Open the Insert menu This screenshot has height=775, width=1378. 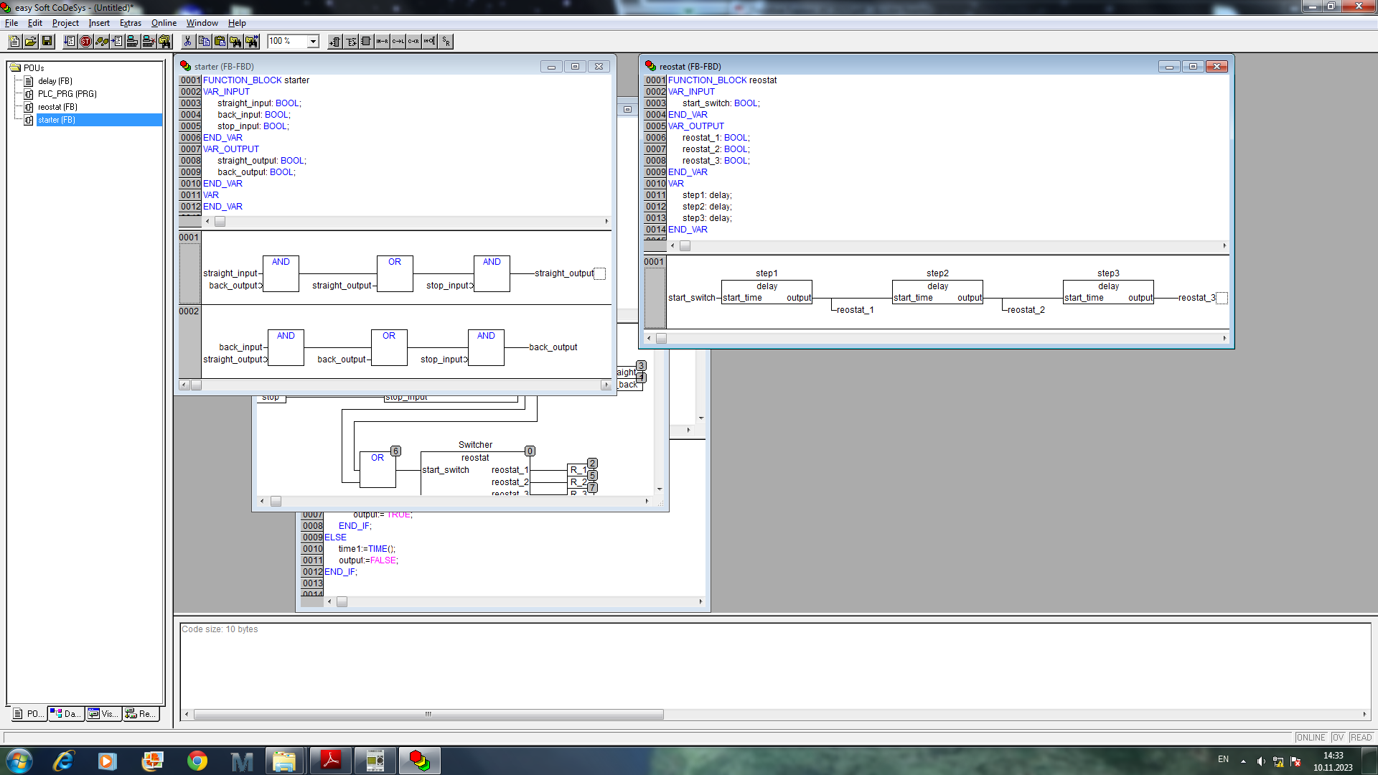click(x=99, y=23)
